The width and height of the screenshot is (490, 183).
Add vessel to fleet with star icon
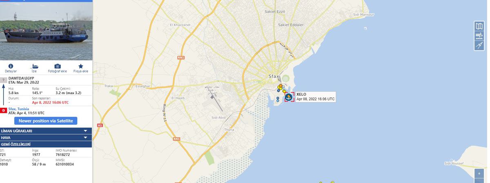(80, 68)
